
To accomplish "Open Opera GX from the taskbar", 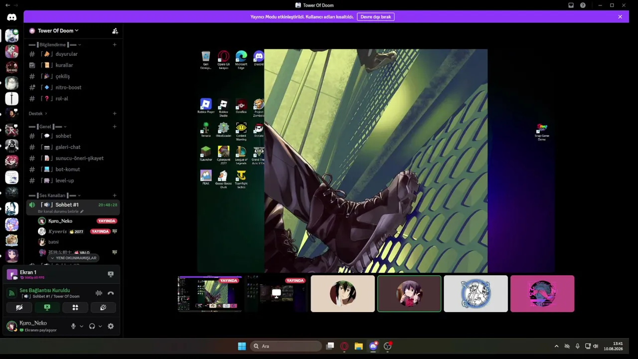I will click(x=344, y=346).
